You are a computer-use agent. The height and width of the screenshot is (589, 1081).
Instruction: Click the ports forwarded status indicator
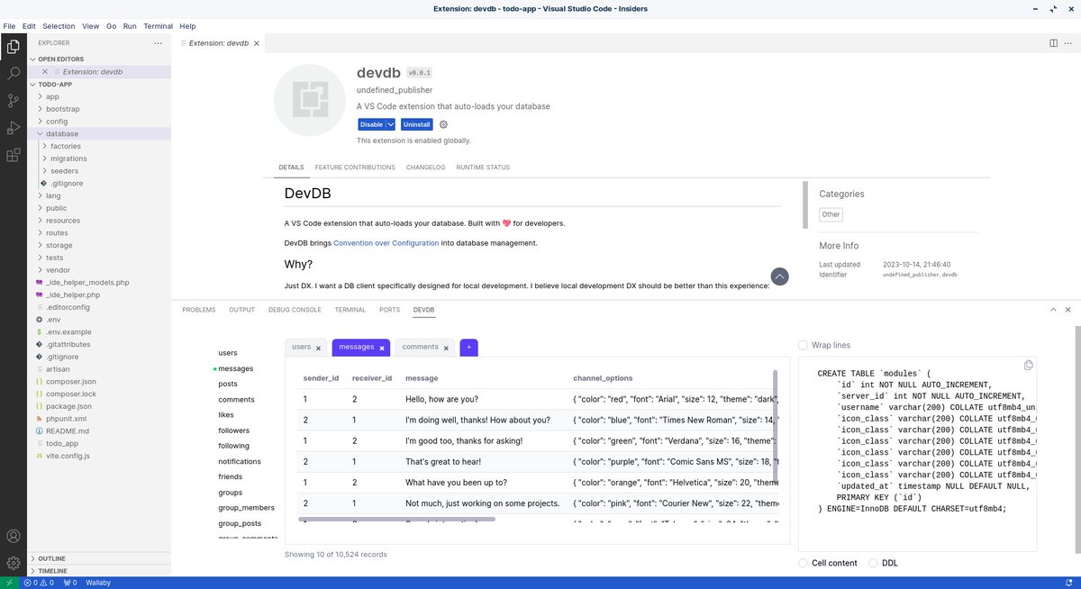[x=68, y=583]
